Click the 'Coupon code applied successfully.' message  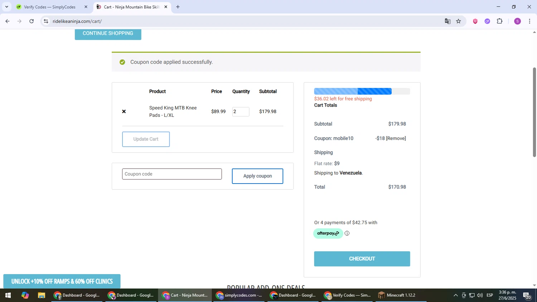171,62
